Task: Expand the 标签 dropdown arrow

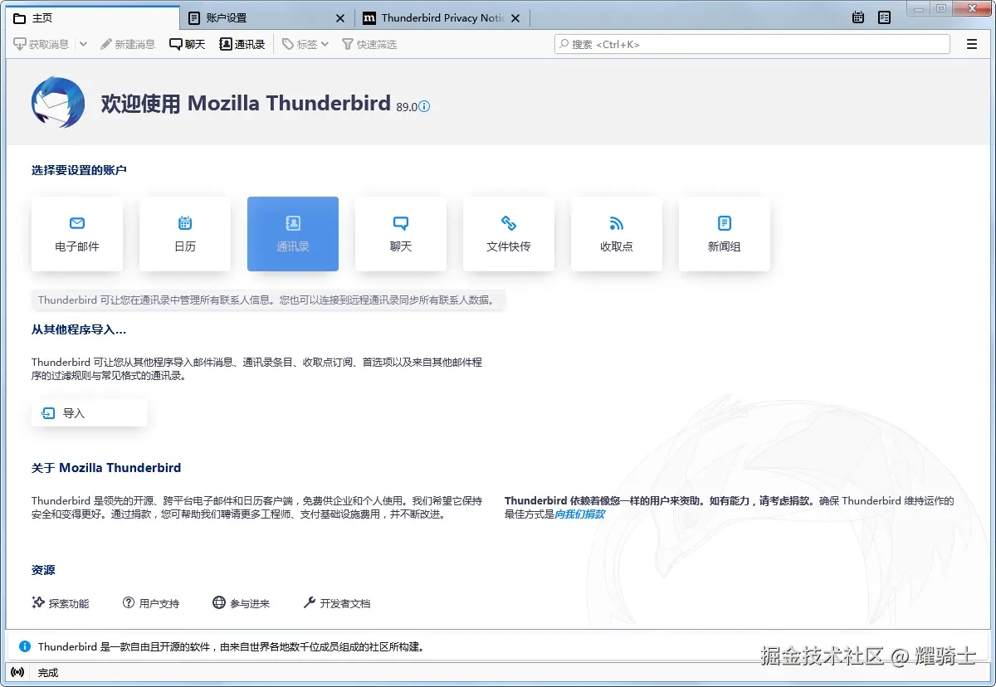Action: [325, 44]
